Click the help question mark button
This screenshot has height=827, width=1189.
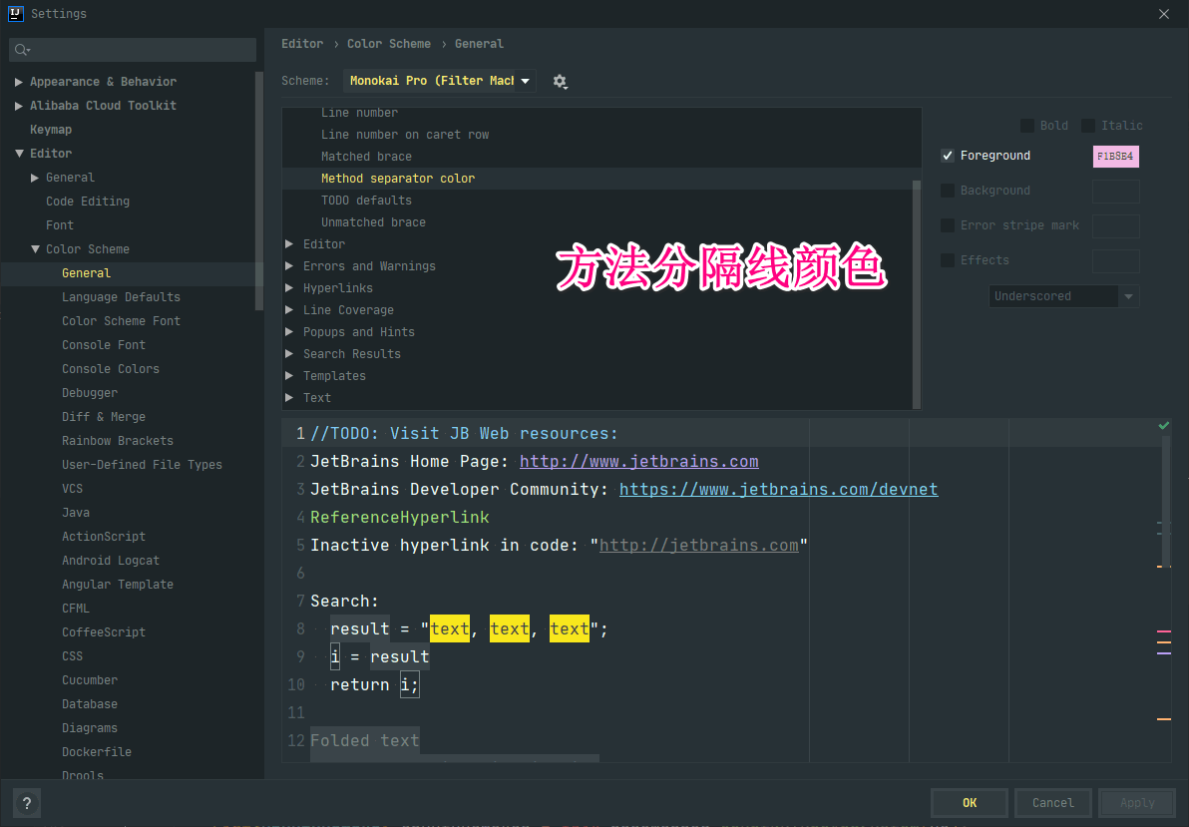[x=27, y=803]
